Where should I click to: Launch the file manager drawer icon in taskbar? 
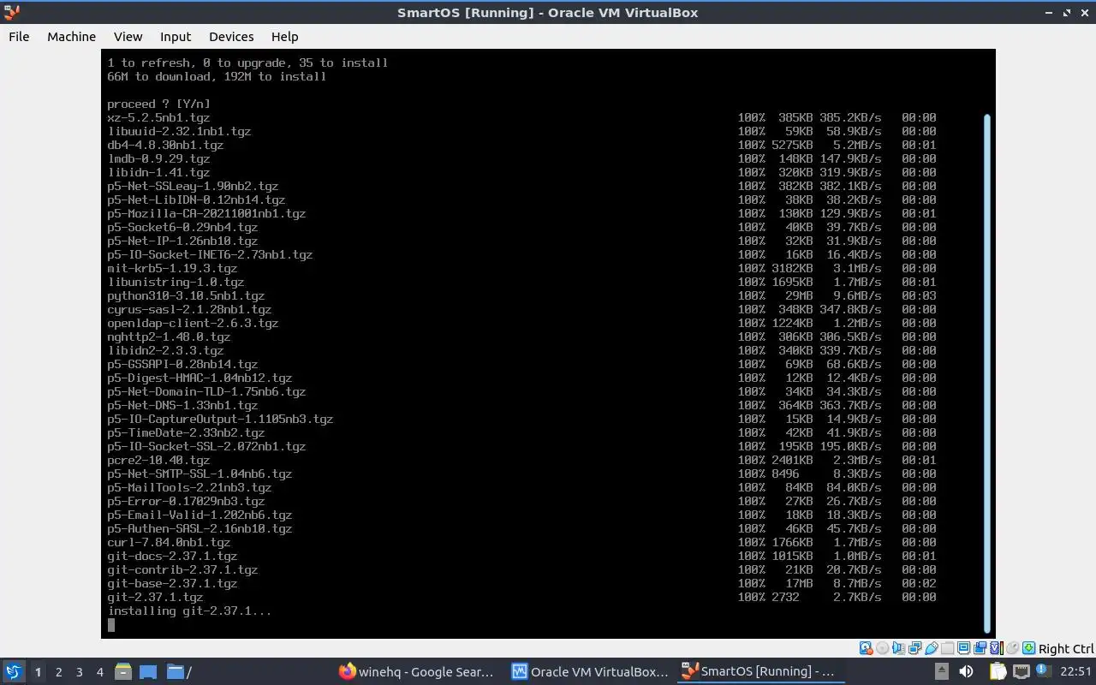122,671
